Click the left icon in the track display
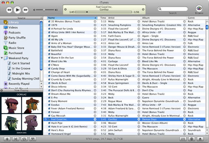Screen dimensions: 209x143 [x=65, y=9]
